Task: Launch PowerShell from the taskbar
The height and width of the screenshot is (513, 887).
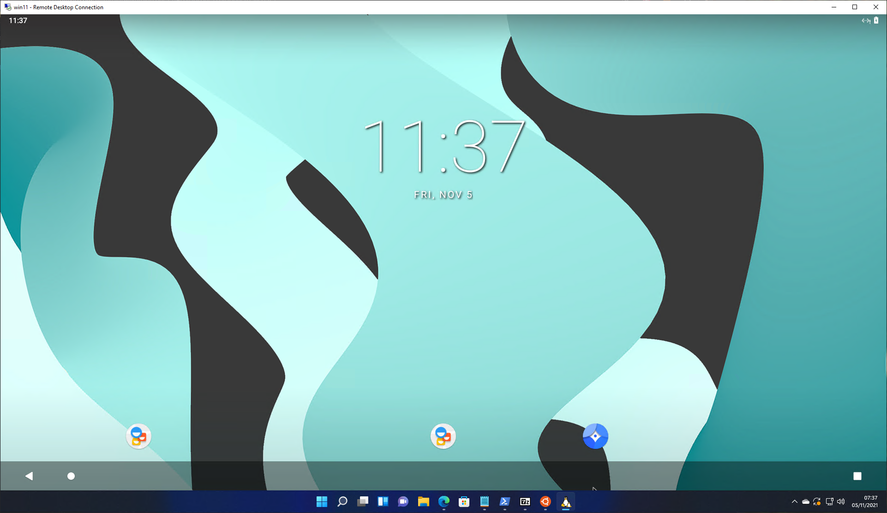Action: click(x=504, y=502)
